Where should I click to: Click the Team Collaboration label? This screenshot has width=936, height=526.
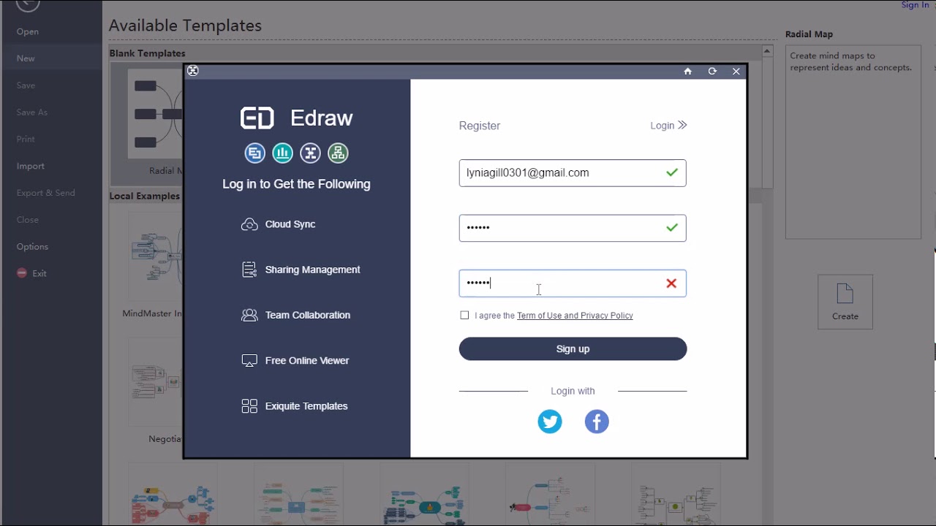[x=308, y=315]
